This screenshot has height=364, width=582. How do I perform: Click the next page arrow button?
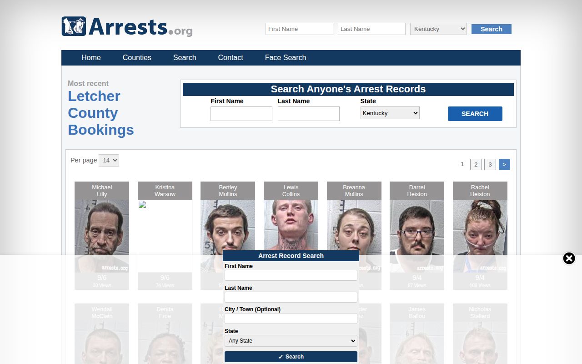pos(504,164)
